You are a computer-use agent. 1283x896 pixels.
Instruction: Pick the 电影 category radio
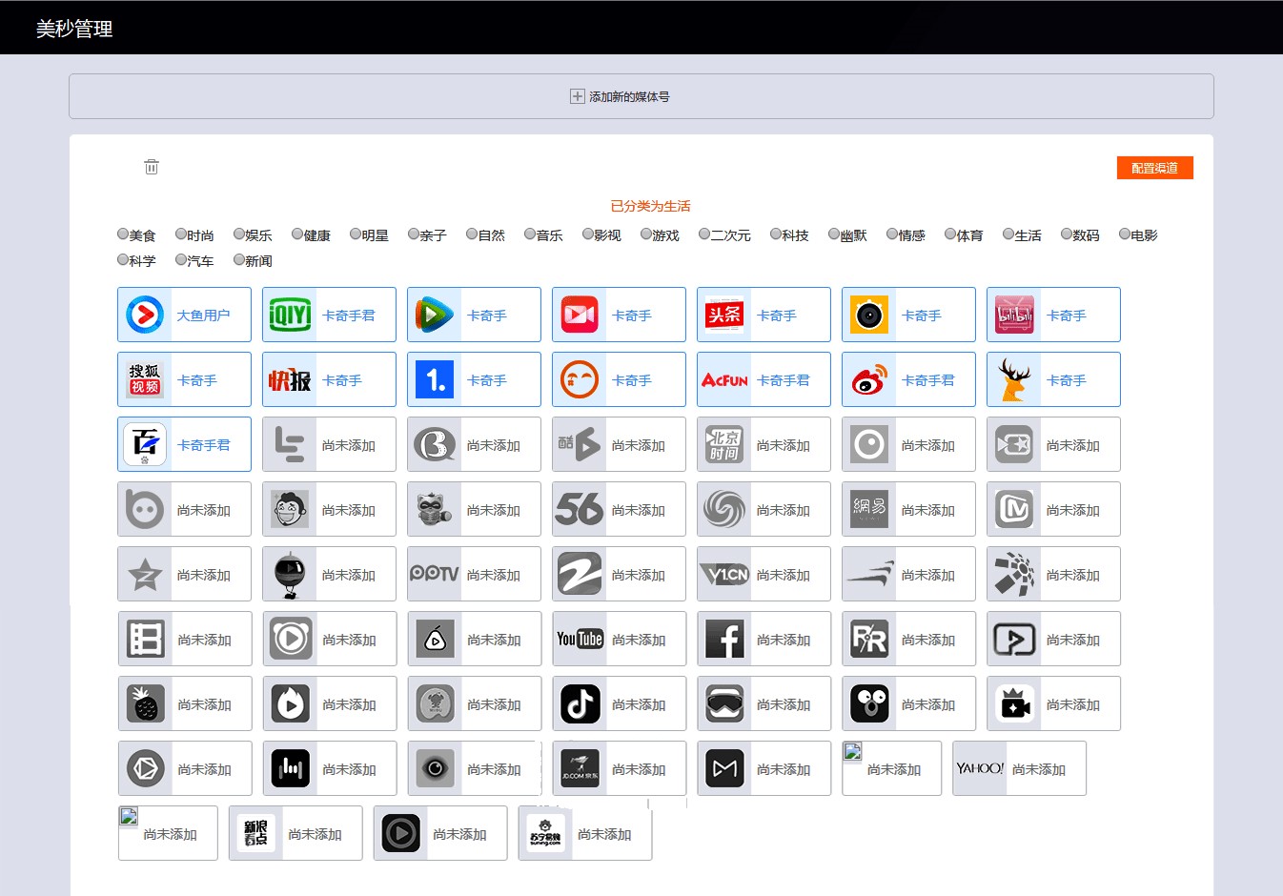click(1125, 234)
